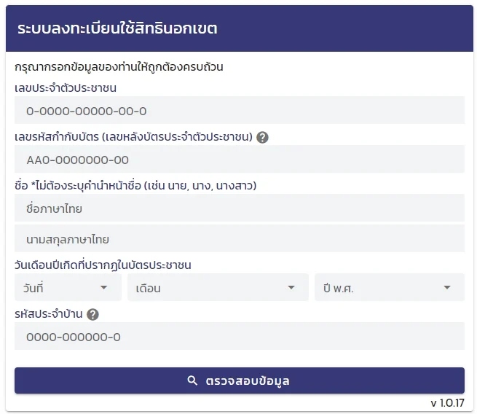Click the เลขรหัสกำกับบัตร label text
The height and width of the screenshot is (414, 477).
[133, 137]
